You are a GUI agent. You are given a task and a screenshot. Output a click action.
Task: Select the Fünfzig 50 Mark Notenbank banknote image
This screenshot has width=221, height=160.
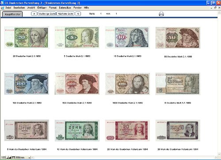[x=178, y=130]
